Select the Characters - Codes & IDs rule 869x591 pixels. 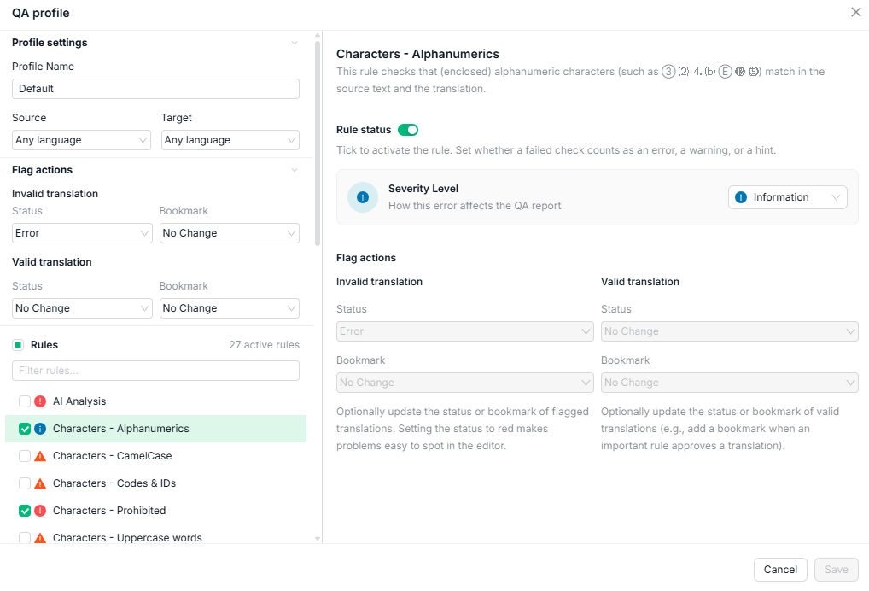coord(155,483)
